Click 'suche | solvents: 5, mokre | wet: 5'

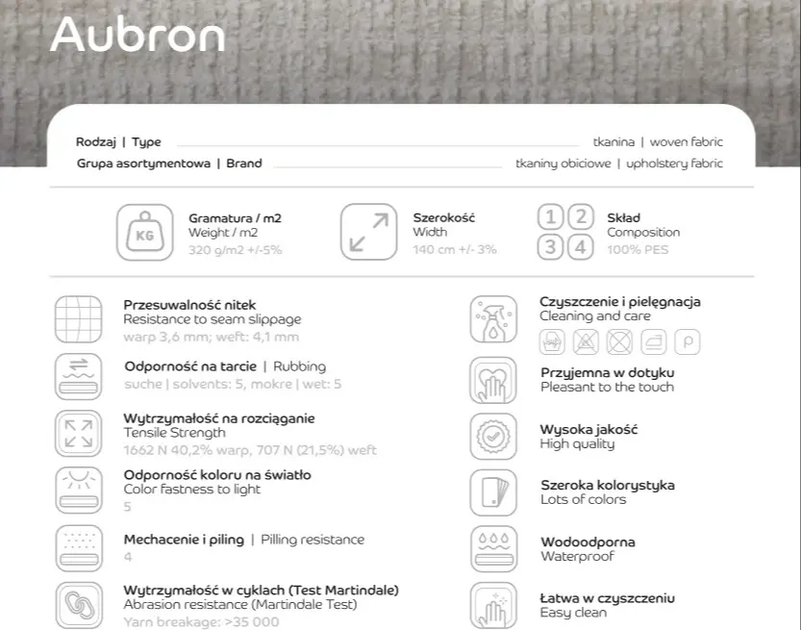(x=233, y=384)
